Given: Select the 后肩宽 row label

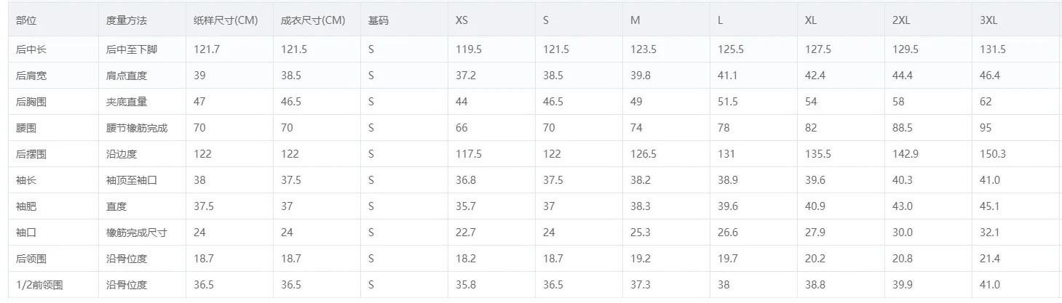Looking at the screenshot, I should pos(31,76).
